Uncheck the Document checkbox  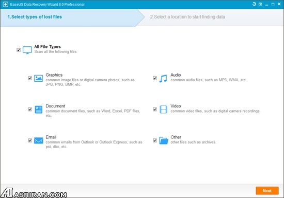[x=30, y=109]
